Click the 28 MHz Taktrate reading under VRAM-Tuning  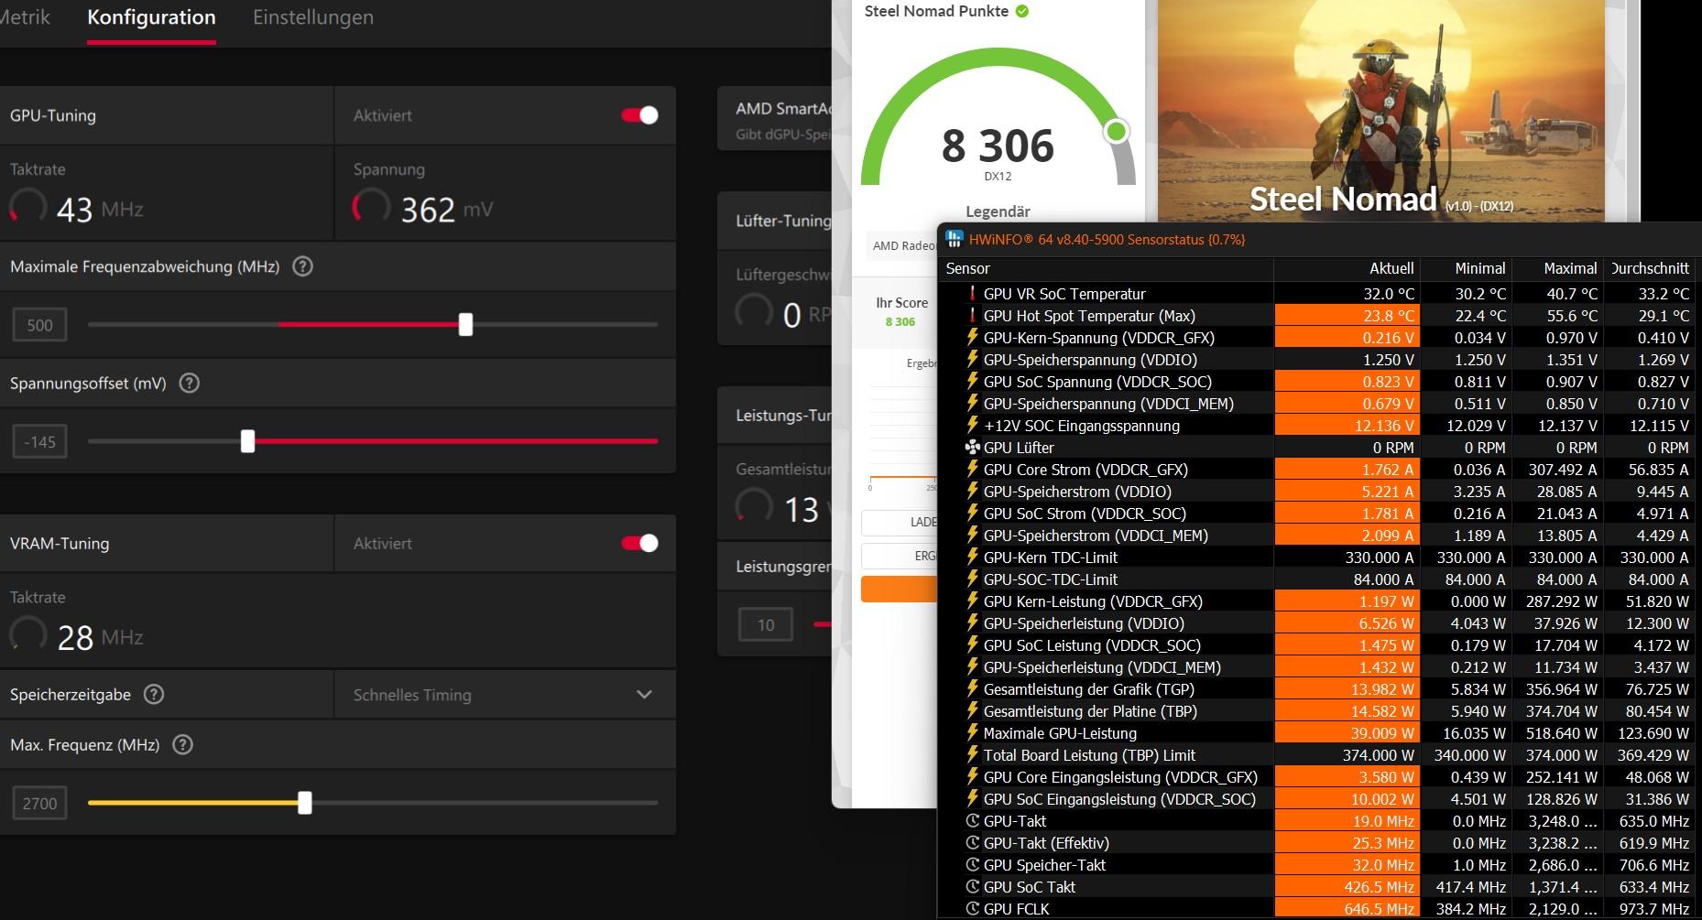(100, 637)
